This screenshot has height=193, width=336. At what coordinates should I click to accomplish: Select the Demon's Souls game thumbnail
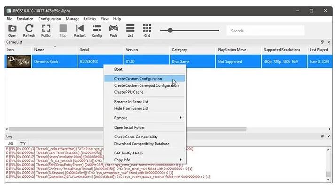pyautogui.click(x=18, y=61)
